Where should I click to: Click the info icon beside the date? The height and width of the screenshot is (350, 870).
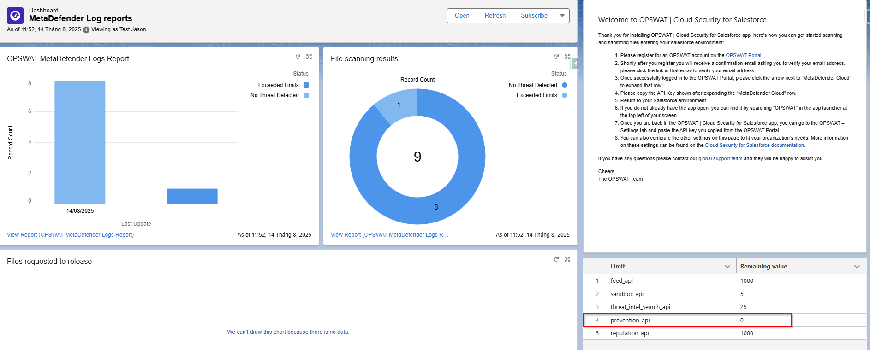[x=86, y=30]
